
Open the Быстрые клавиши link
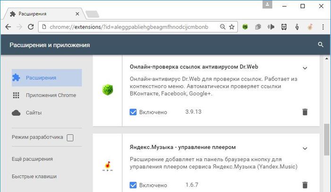(34, 176)
